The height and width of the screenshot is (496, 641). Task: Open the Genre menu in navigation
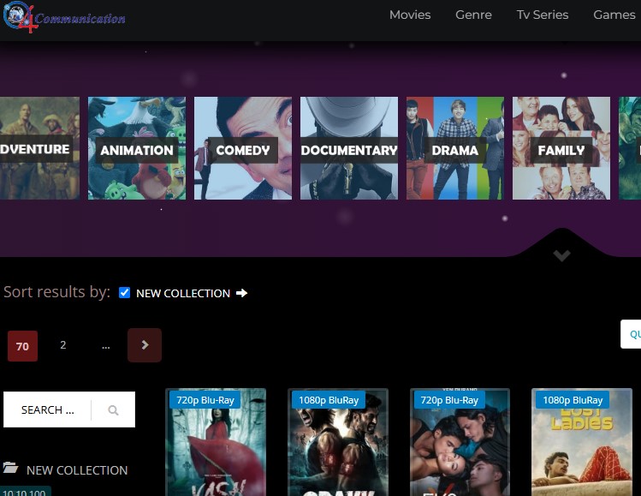473,15
